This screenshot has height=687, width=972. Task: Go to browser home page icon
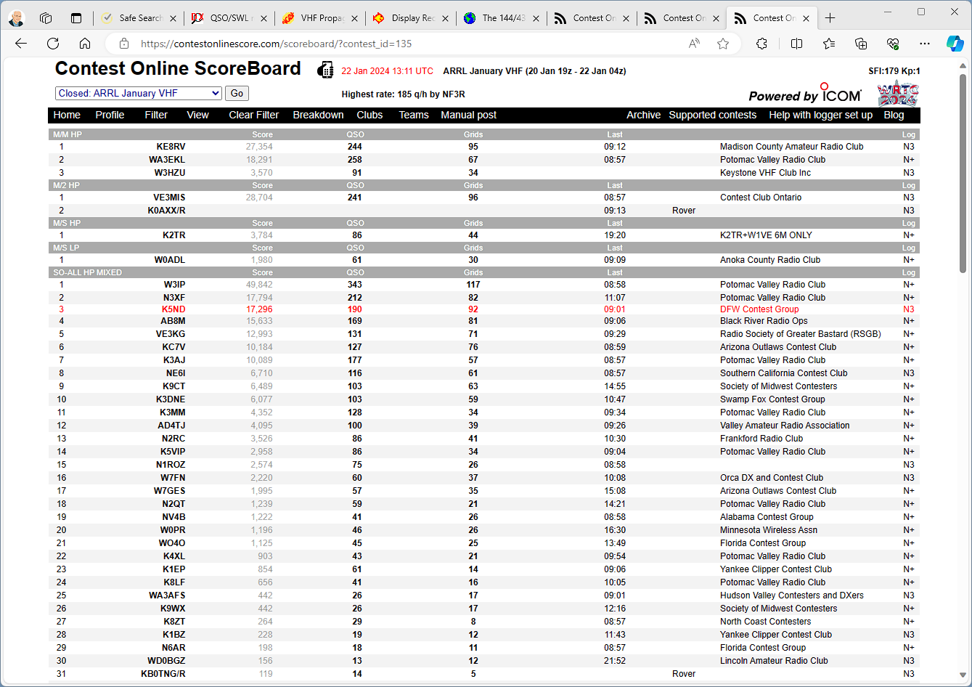pyautogui.click(x=85, y=44)
